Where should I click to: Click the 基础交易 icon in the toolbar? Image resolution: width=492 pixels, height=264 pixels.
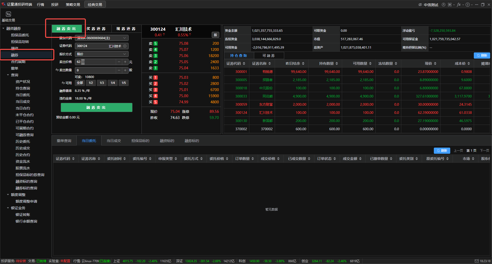pos(8,14)
